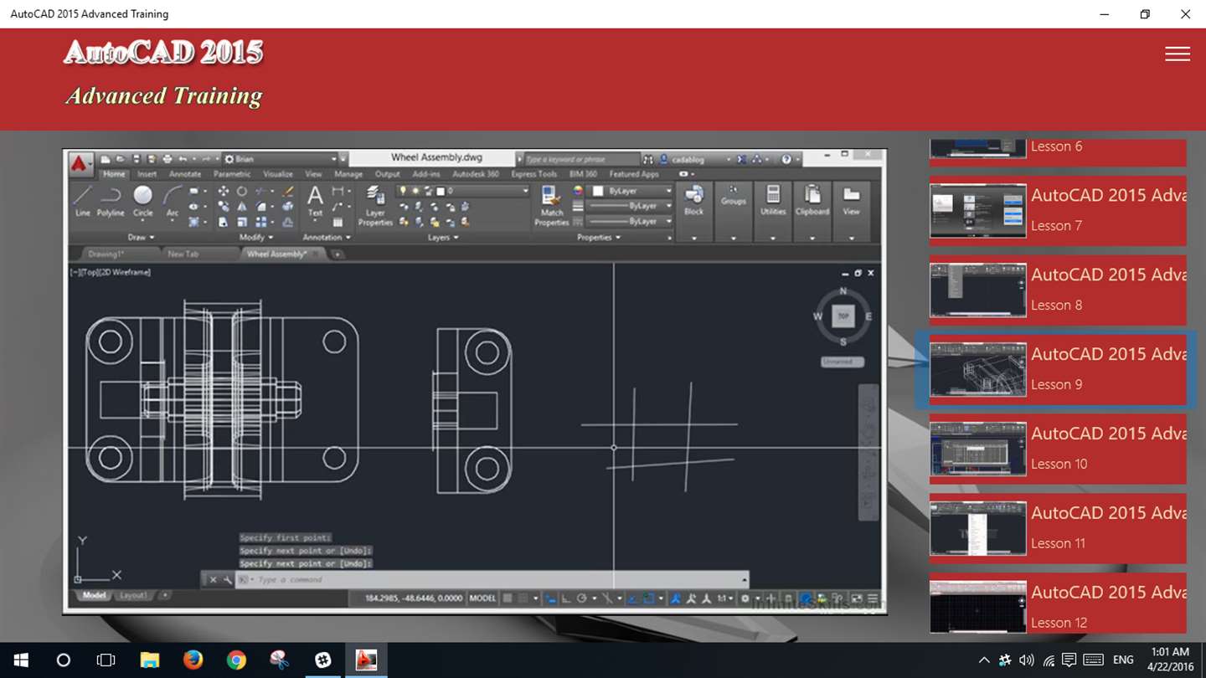Open Google Chrome from the taskbar
This screenshot has height=678, width=1206.
[236, 660]
